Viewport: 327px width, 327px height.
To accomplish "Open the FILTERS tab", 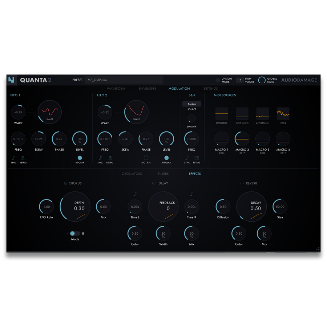I will (x=163, y=174).
